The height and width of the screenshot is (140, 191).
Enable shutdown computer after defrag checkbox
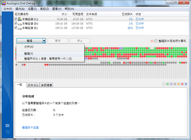coord(156,41)
